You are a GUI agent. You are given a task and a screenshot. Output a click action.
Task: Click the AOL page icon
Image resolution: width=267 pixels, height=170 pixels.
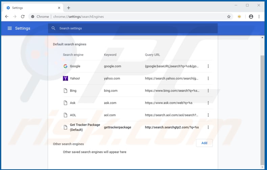pyautogui.click(x=65, y=115)
